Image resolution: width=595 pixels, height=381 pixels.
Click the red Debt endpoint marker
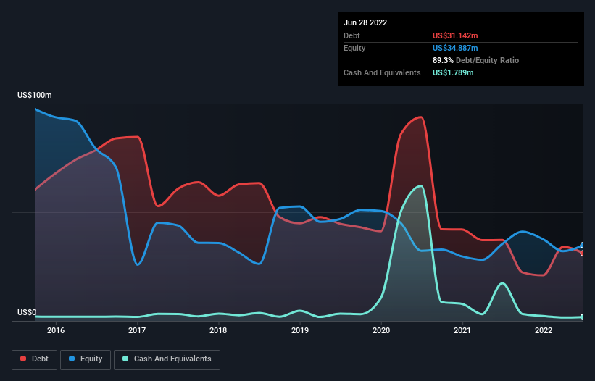tap(583, 253)
